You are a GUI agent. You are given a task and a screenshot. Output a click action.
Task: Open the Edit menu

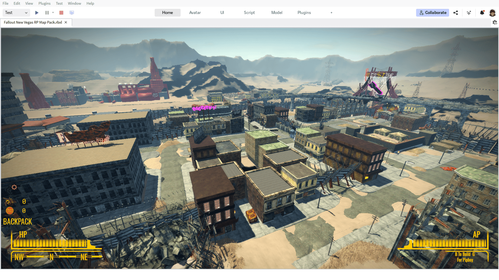(17, 3)
